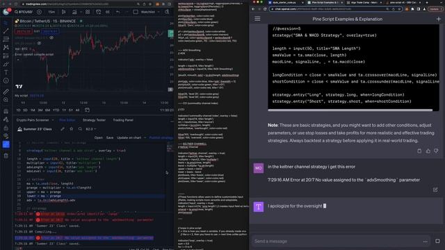The height and width of the screenshot is (250, 445).
Task: Open the Watchlist dropdown in the top toolbar
Action: pos(150,12)
